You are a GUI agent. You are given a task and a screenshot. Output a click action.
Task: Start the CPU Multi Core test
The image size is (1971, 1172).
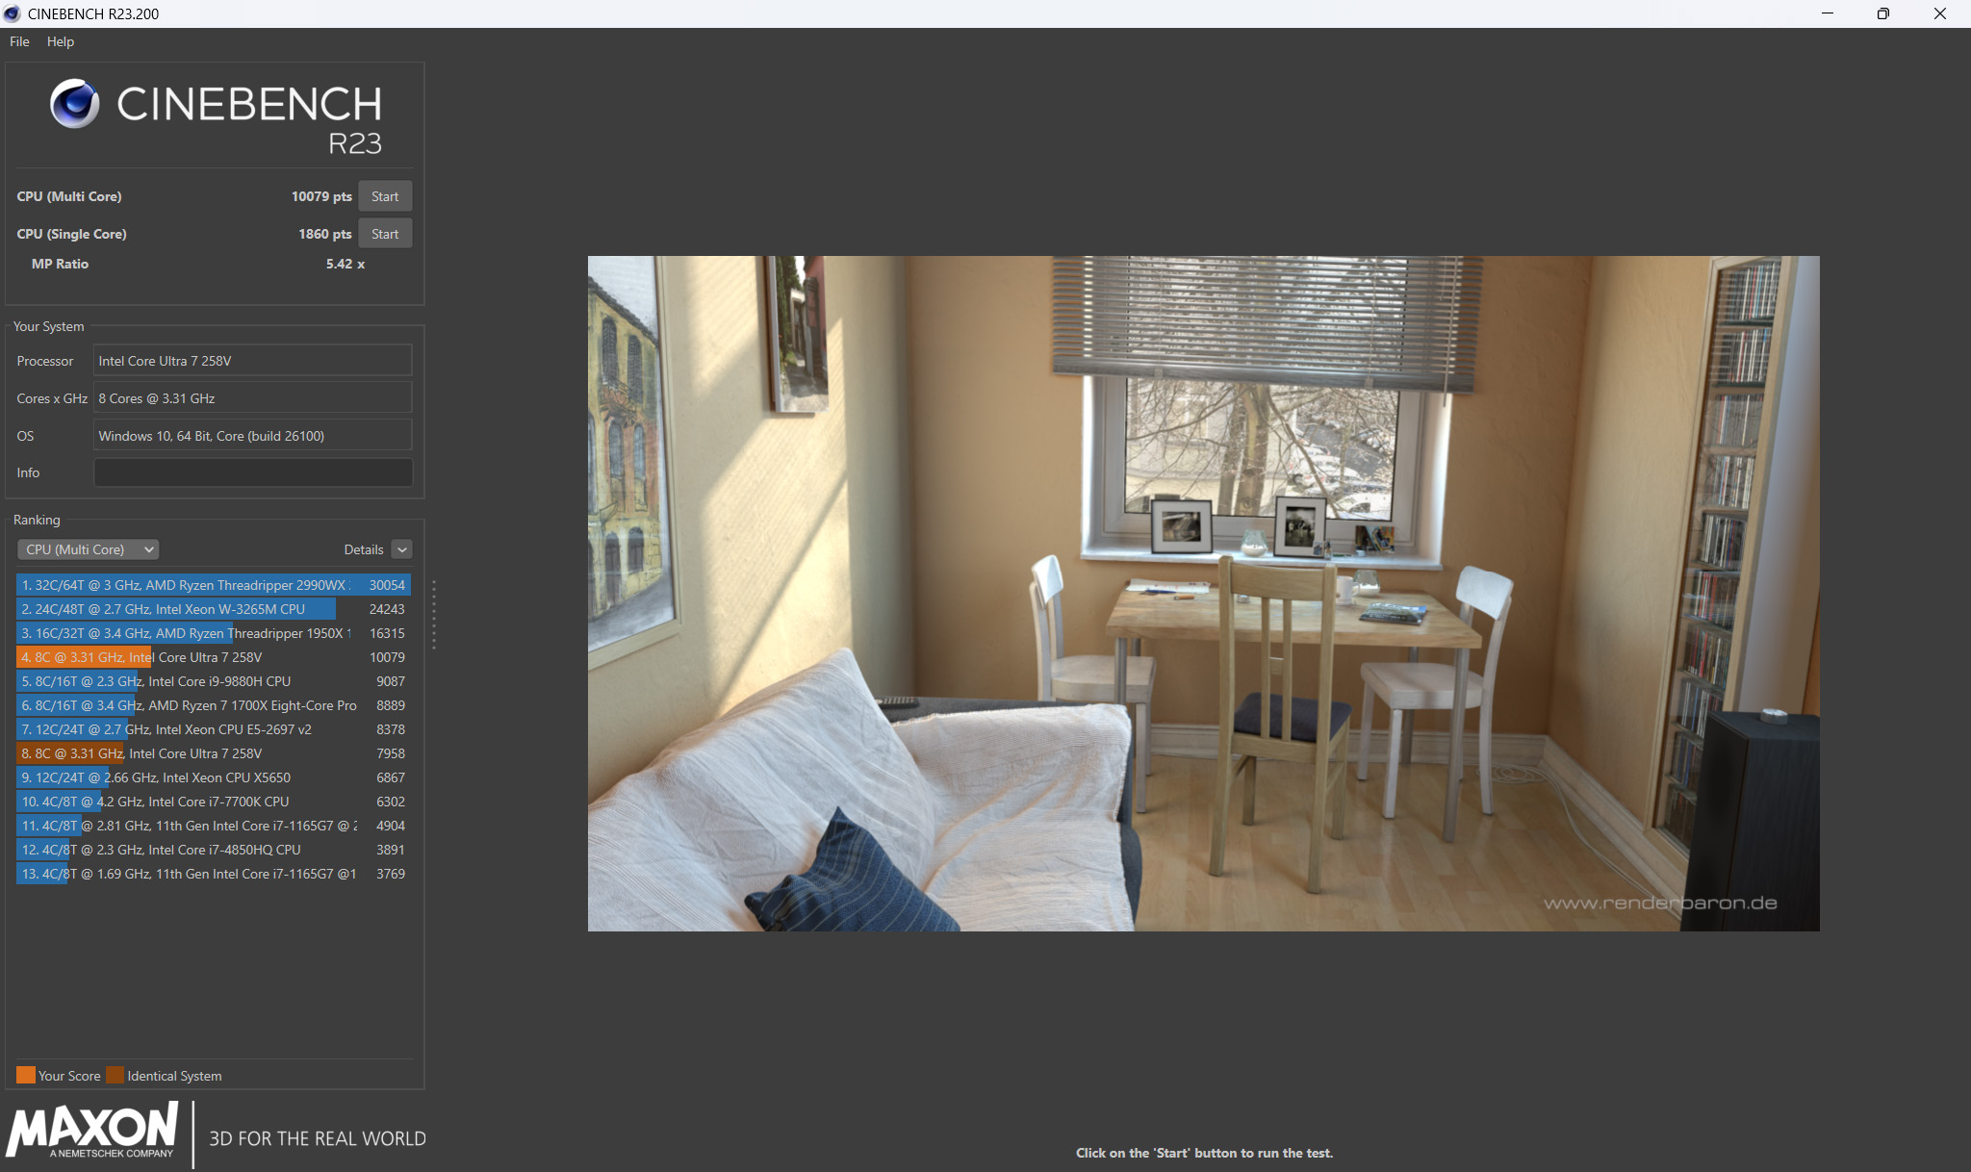(x=385, y=196)
